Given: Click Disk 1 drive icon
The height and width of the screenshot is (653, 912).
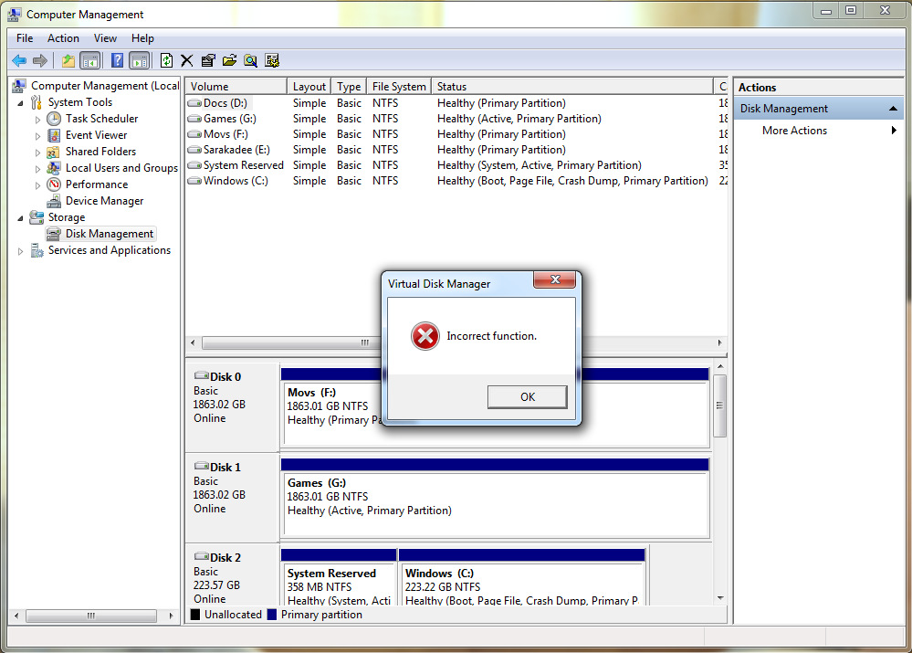Looking at the screenshot, I should pos(201,466).
